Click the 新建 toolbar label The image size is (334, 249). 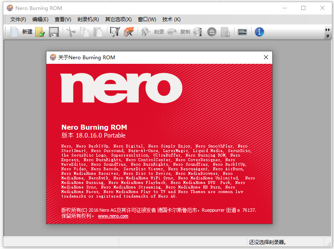(x=27, y=32)
